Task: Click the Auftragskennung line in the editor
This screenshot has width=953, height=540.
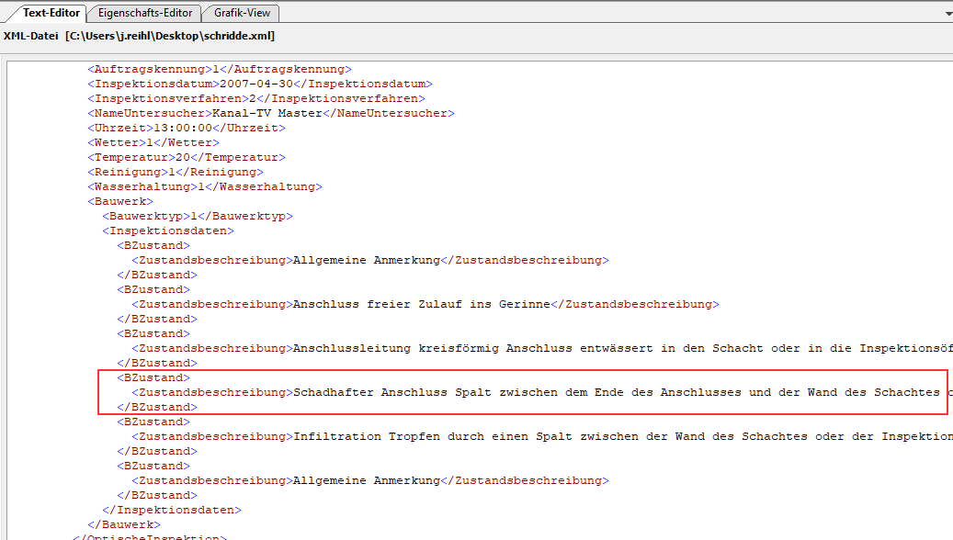Action: click(x=220, y=69)
